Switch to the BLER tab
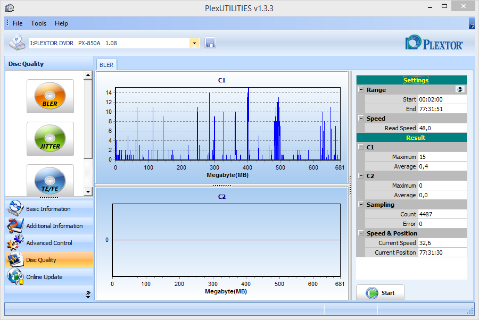Image resolution: width=479 pixels, height=320 pixels. click(106, 65)
